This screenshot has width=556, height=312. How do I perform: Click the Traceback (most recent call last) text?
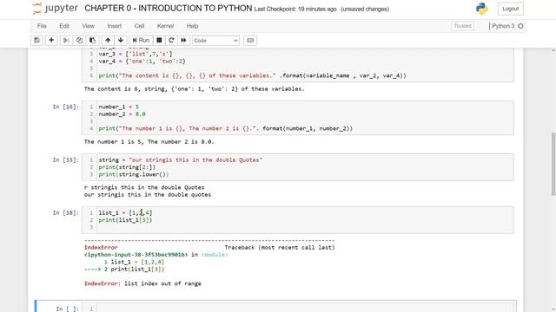[x=280, y=248]
